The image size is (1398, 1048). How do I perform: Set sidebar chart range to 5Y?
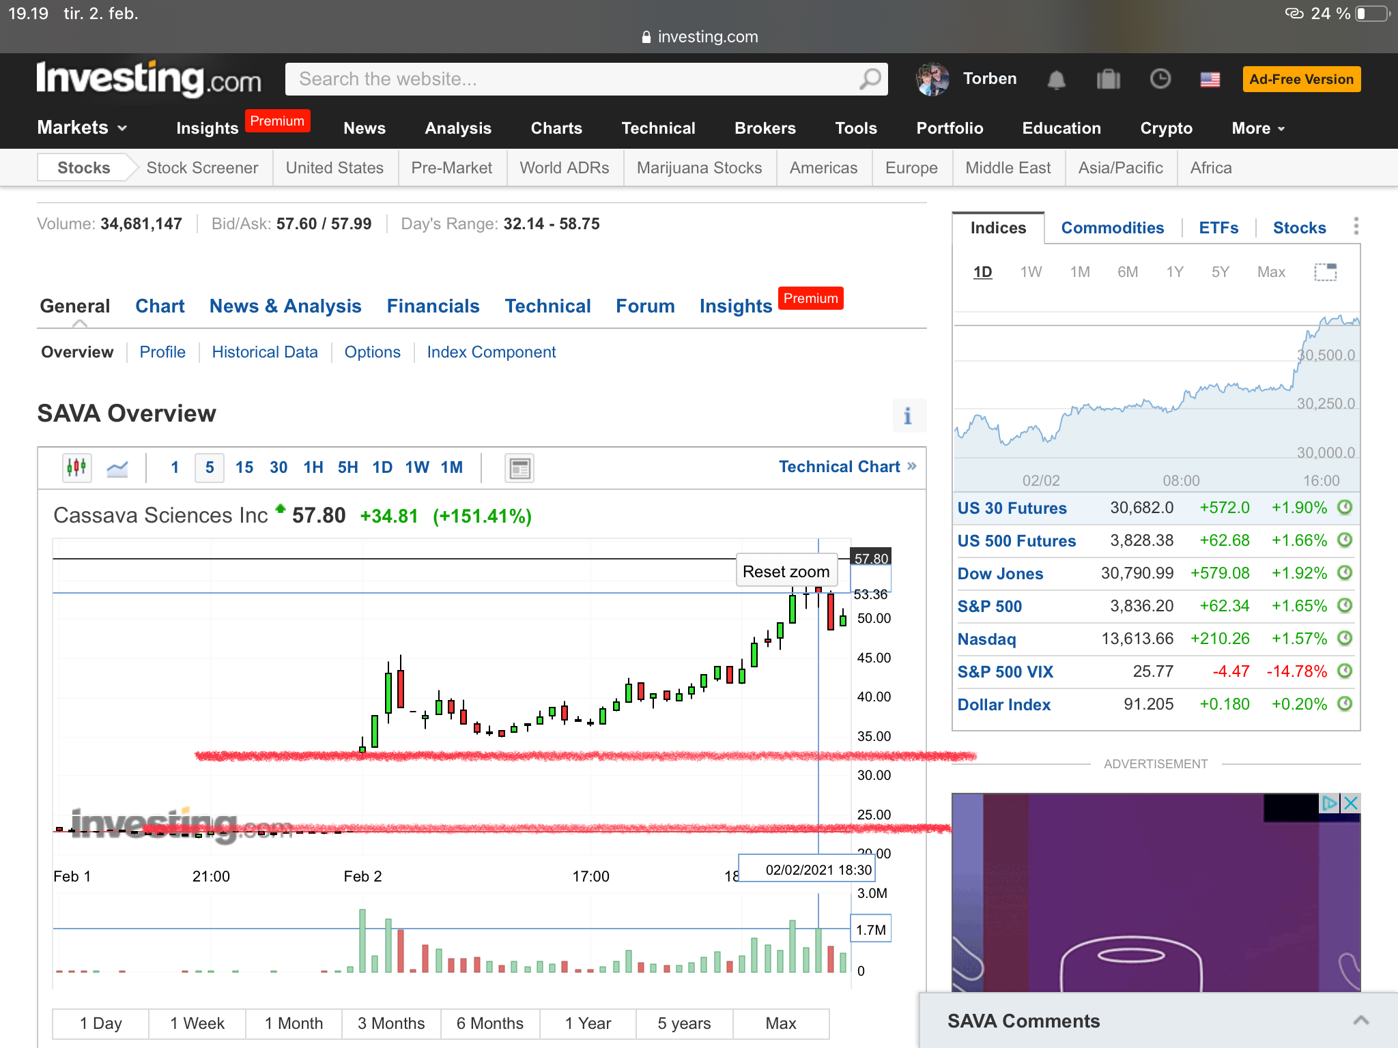1220,272
